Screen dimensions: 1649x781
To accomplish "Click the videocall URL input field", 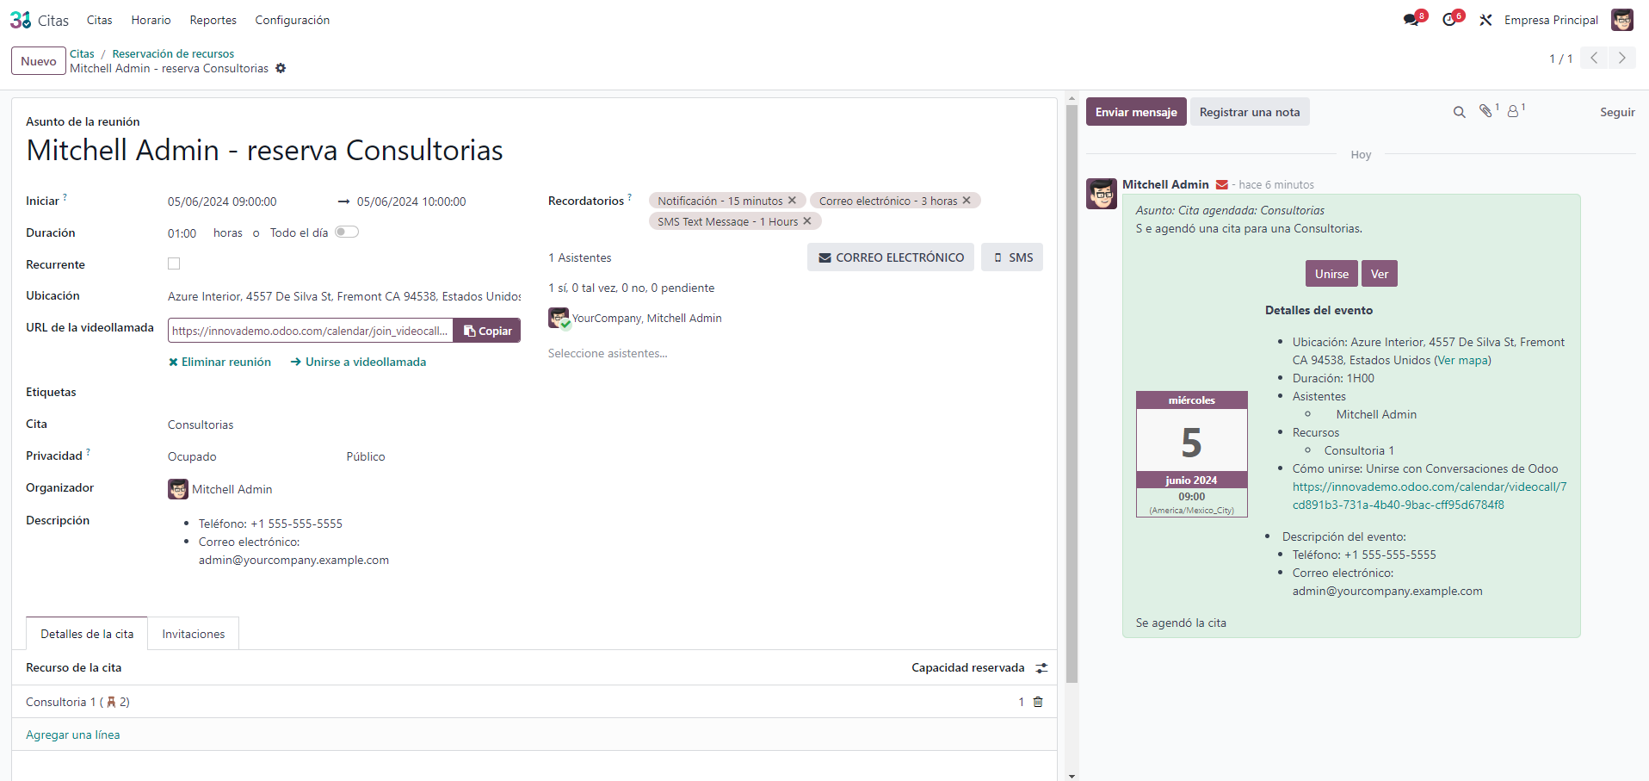I will [310, 331].
